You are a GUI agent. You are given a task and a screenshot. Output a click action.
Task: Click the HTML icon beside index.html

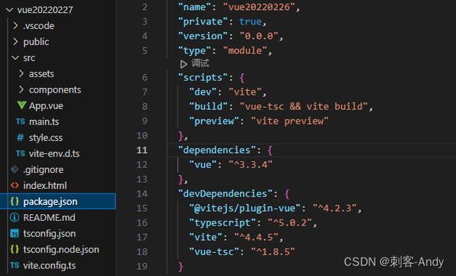[15, 185]
